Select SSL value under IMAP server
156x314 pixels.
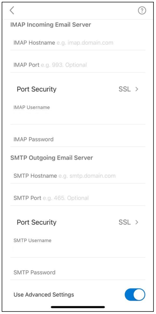[x=125, y=89]
